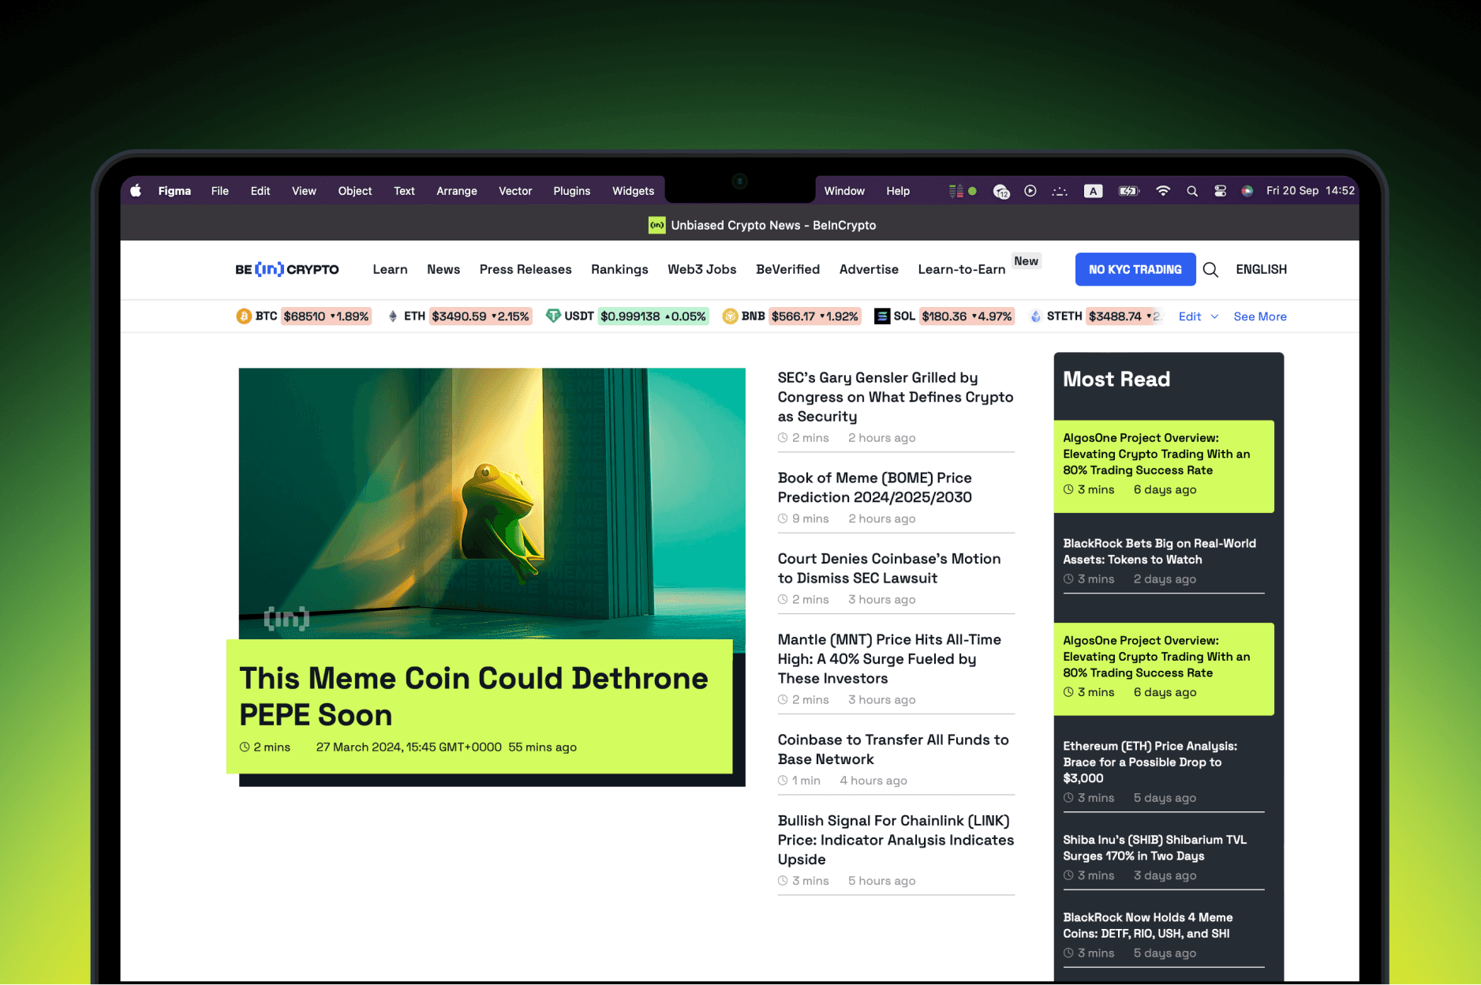
Task: Open the Window menu
Action: click(844, 191)
